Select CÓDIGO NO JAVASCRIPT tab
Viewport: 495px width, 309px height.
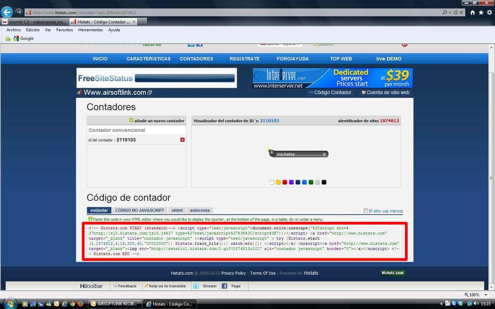[x=139, y=210]
